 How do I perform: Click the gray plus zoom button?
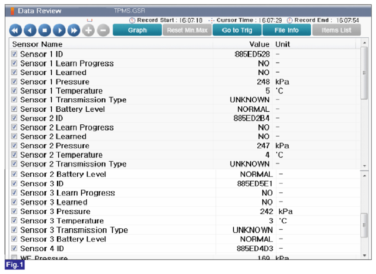point(89,30)
